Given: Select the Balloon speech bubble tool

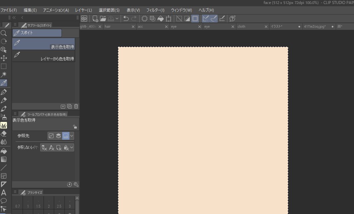Looking at the screenshot, I should (x=4, y=201).
